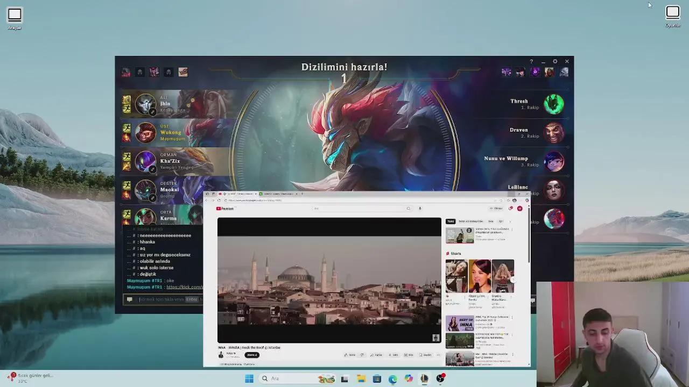The image size is (689, 387).
Task: Click the like button under video
Action: pyautogui.click(x=351, y=355)
